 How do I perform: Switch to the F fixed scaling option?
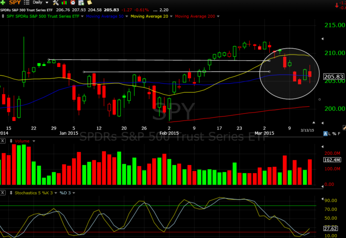(339, 134)
